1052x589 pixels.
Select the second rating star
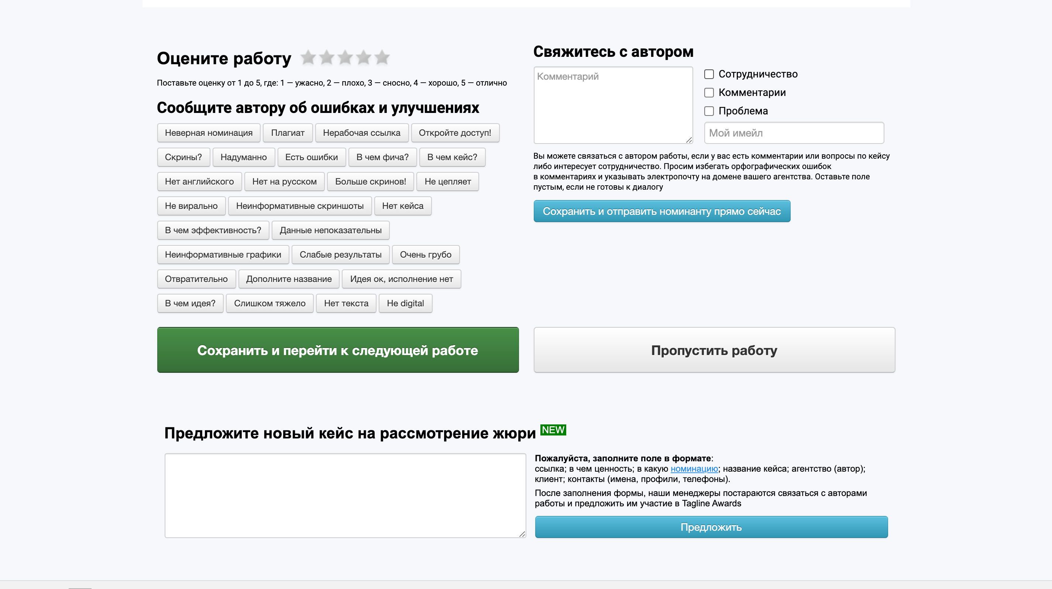click(x=327, y=58)
